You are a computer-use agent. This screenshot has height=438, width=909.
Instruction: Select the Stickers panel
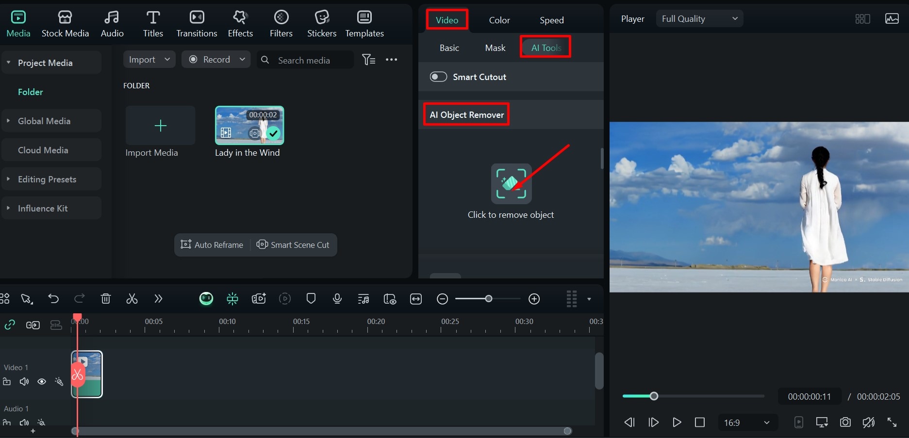pyautogui.click(x=321, y=22)
